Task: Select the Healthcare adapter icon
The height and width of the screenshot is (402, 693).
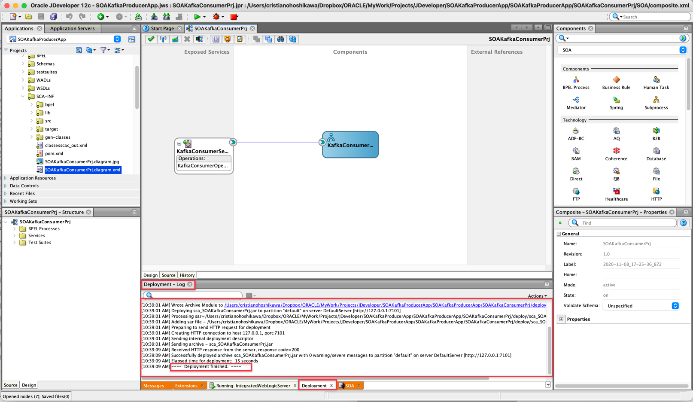Action: pyautogui.click(x=616, y=191)
